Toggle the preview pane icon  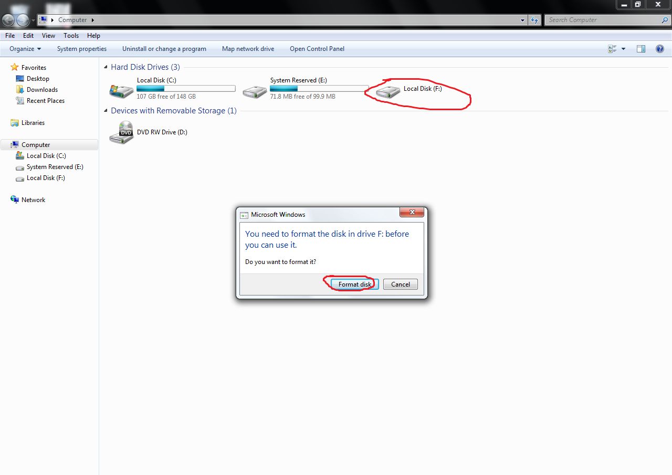[641, 49]
